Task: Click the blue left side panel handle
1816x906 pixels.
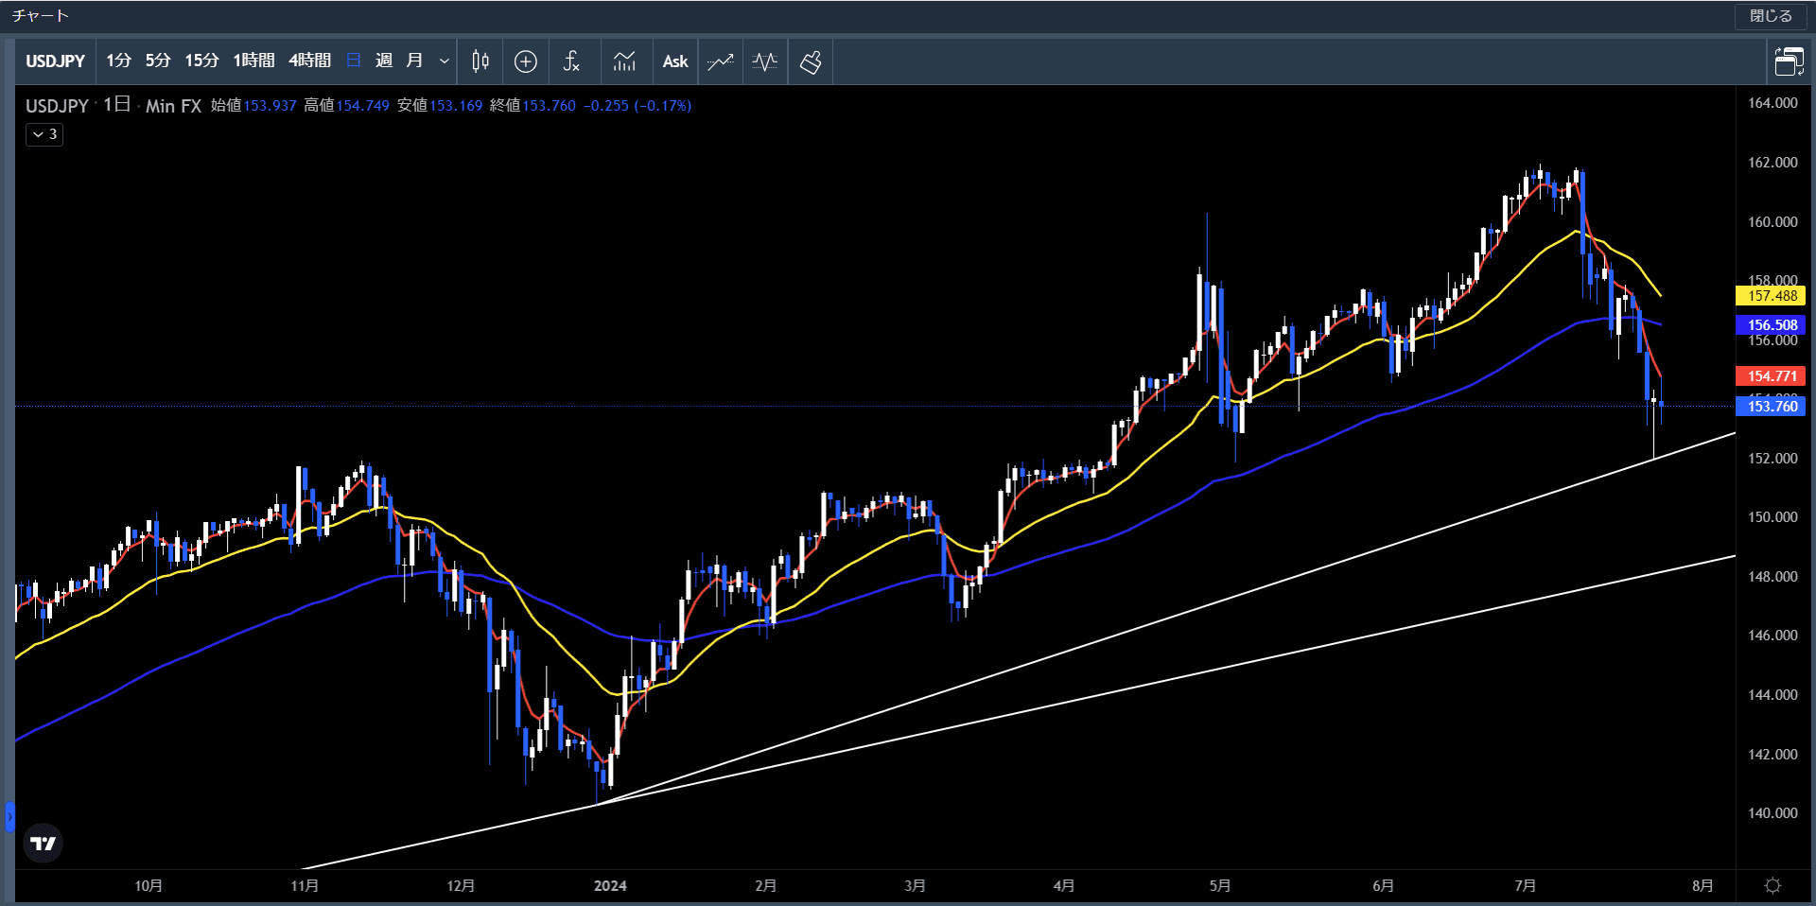Action: pos(9,816)
